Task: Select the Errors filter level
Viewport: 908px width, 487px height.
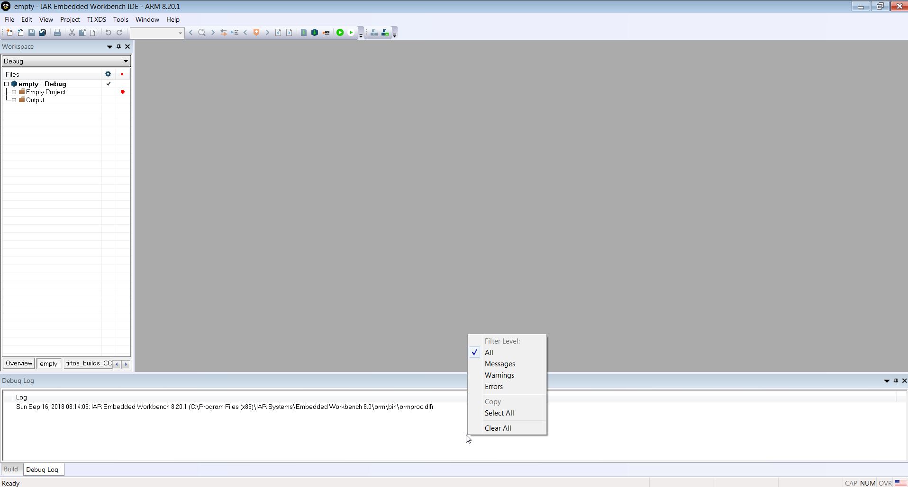Action: [x=507, y=387]
